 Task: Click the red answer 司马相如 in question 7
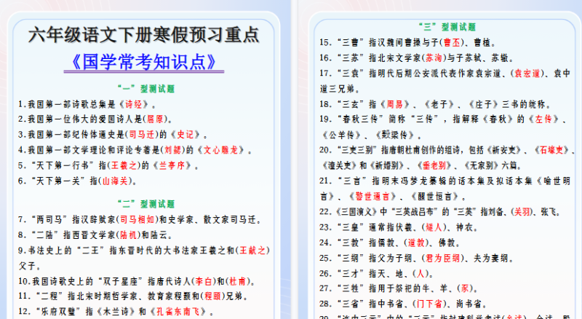tap(137, 219)
